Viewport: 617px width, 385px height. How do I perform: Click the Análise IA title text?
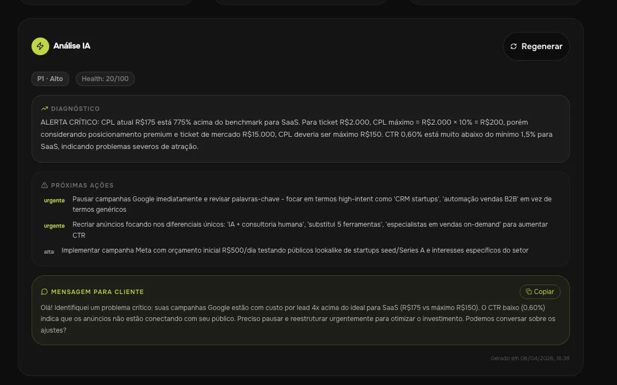click(72, 46)
